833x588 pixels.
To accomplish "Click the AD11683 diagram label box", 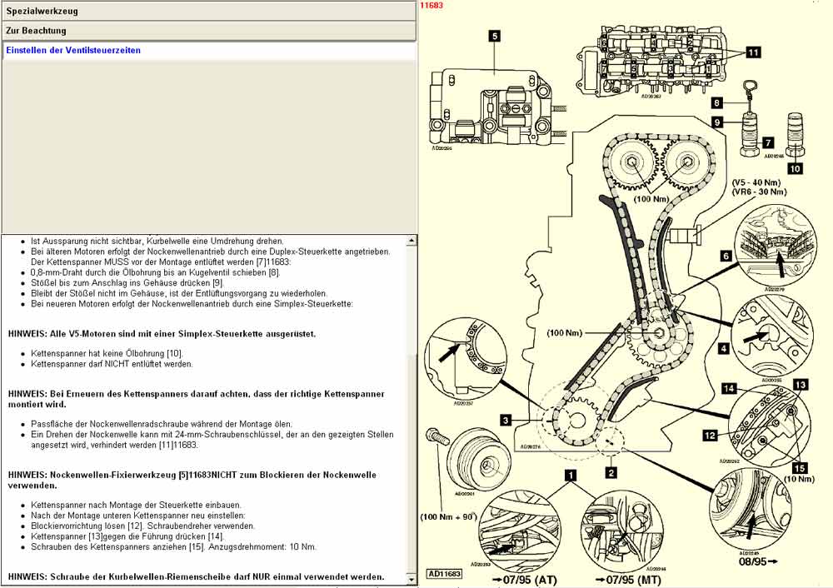I will point(446,574).
